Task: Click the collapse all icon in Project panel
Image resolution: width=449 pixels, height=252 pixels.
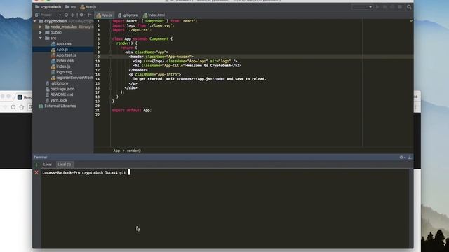Action: coord(72,15)
